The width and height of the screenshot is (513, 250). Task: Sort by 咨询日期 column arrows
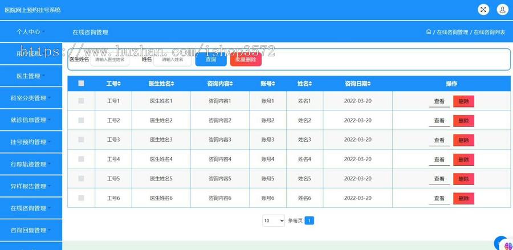click(369, 84)
